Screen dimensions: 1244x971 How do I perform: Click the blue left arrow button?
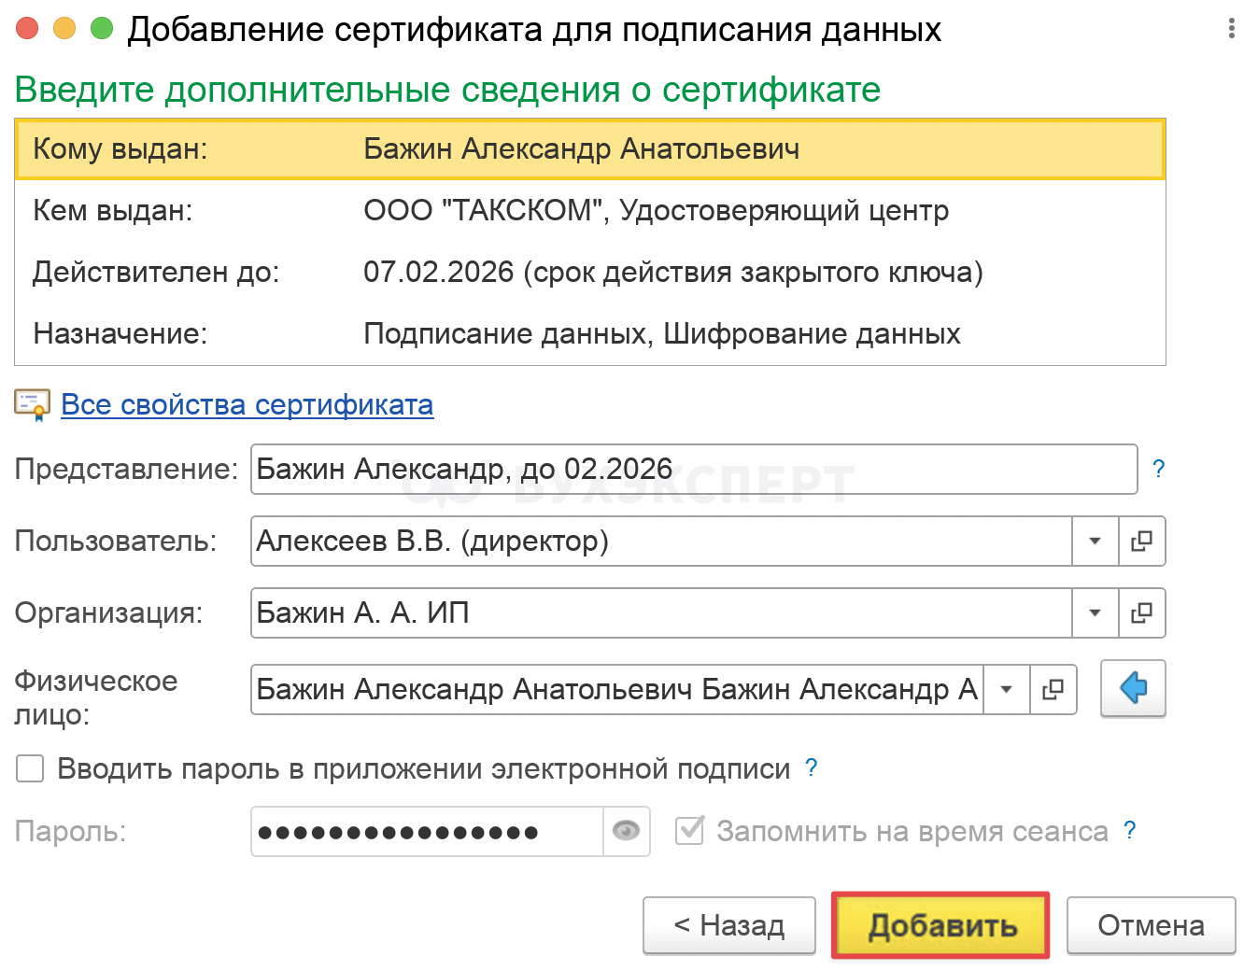click(1133, 689)
